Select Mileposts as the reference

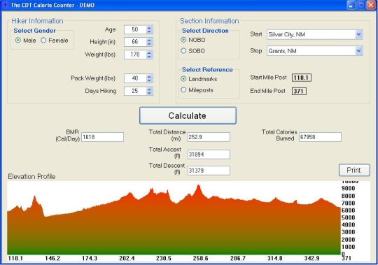(183, 89)
